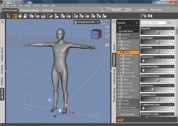Open the Perspective View dropdown arrow
The image size is (178, 126).
point(98,22)
